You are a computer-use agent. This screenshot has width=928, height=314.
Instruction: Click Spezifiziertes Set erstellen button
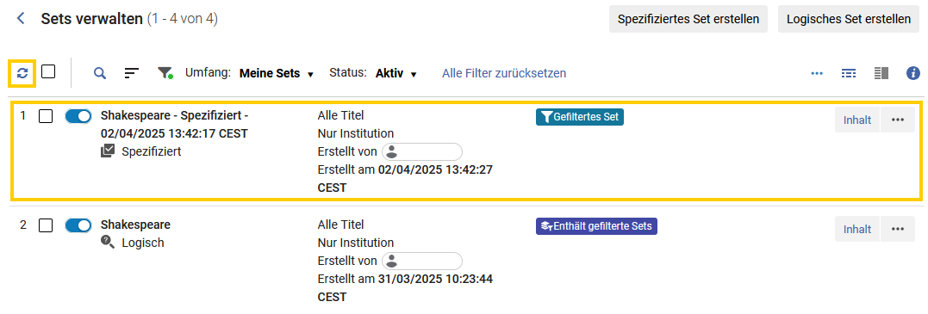click(688, 19)
